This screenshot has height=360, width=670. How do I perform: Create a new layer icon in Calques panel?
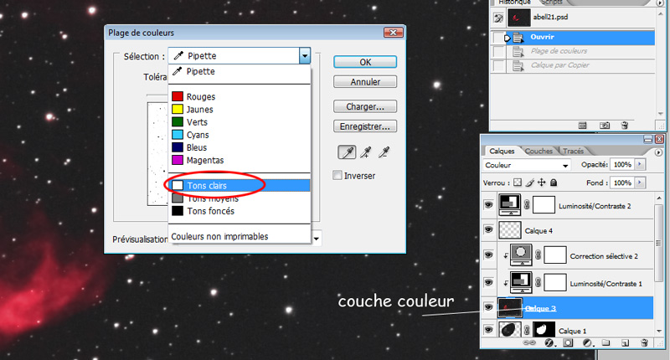point(625,342)
